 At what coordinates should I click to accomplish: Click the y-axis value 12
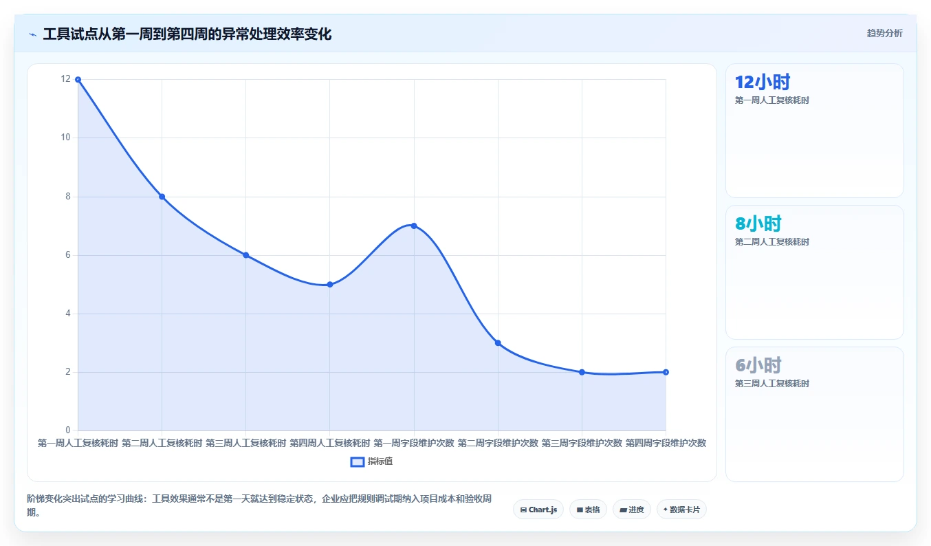[65, 79]
